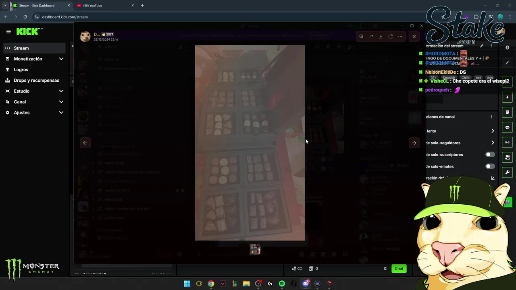Screen dimensions: 516x290
Task: Open Windows Start menu
Action: (187, 284)
